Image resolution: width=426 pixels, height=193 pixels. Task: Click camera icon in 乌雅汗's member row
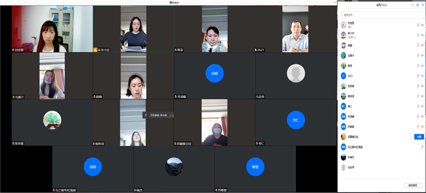(x=422, y=55)
